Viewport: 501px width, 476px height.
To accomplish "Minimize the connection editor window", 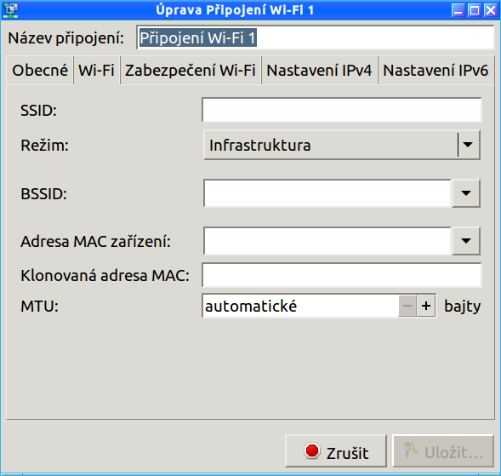I will [x=458, y=10].
